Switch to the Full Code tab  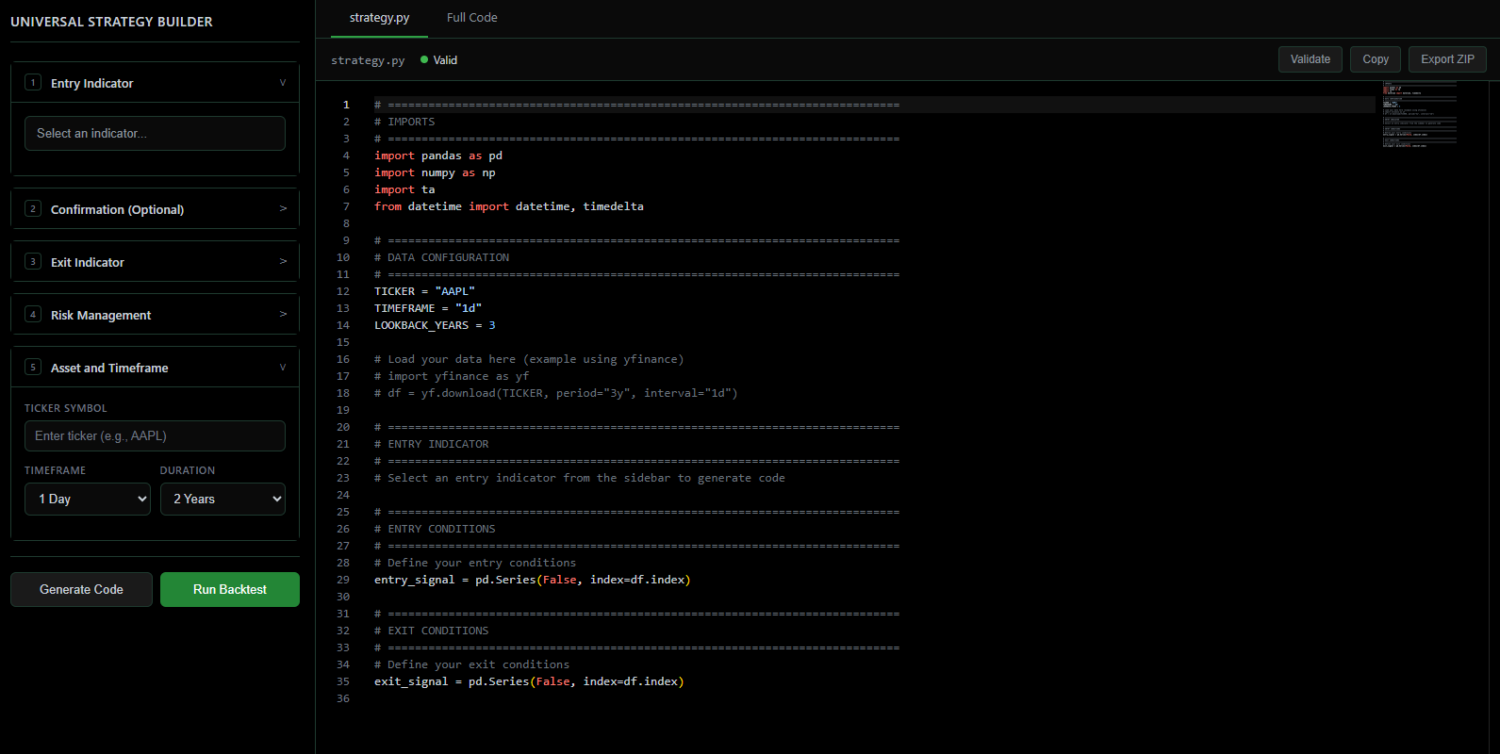pyautogui.click(x=471, y=18)
